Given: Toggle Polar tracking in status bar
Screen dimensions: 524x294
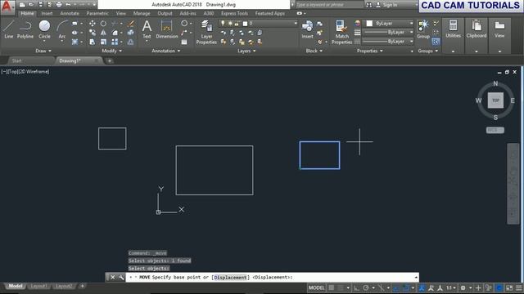Looking at the screenshot, I should (366, 287).
